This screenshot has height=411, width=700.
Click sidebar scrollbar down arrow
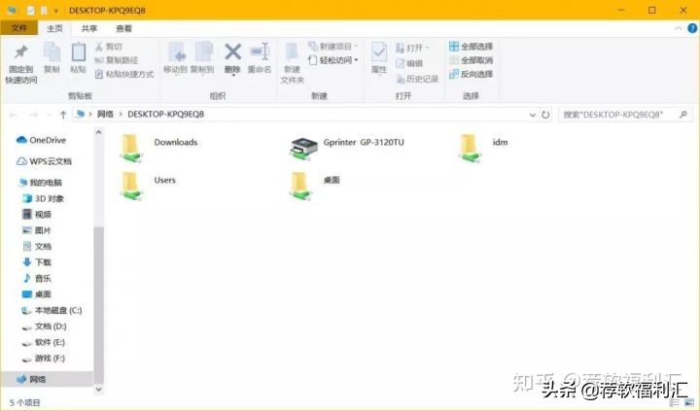coord(98,389)
